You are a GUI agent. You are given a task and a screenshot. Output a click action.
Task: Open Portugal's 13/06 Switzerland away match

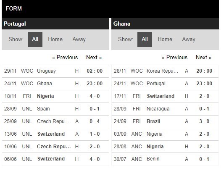pyautogui.click(x=55, y=134)
